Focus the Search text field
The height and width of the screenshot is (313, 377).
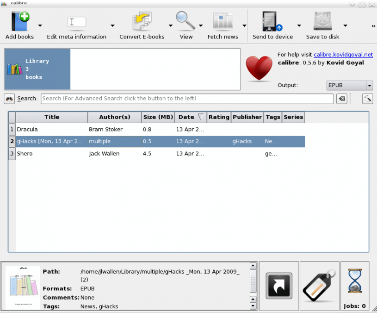(187, 99)
